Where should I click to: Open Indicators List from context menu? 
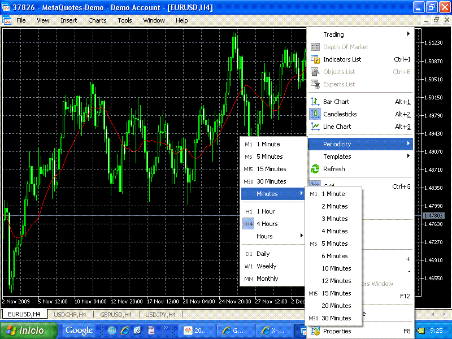(342, 59)
